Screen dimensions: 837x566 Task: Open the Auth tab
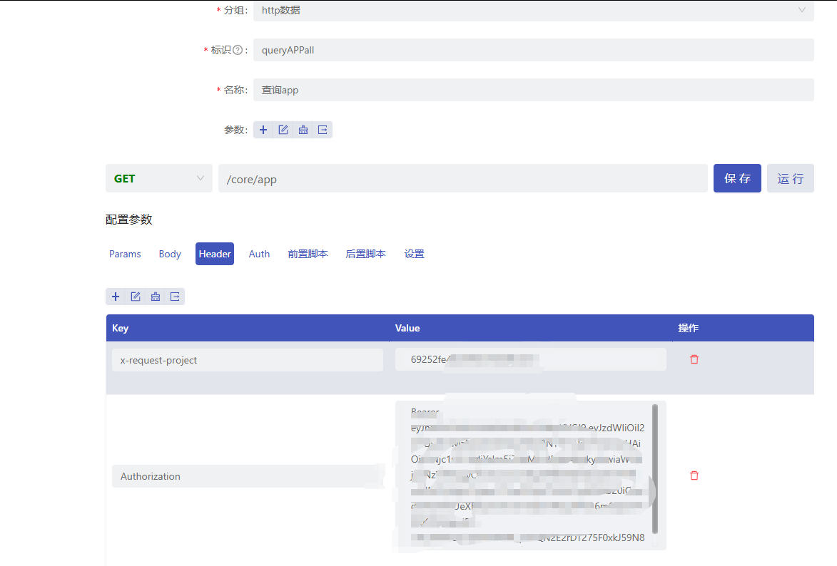pyautogui.click(x=259, y=254)
